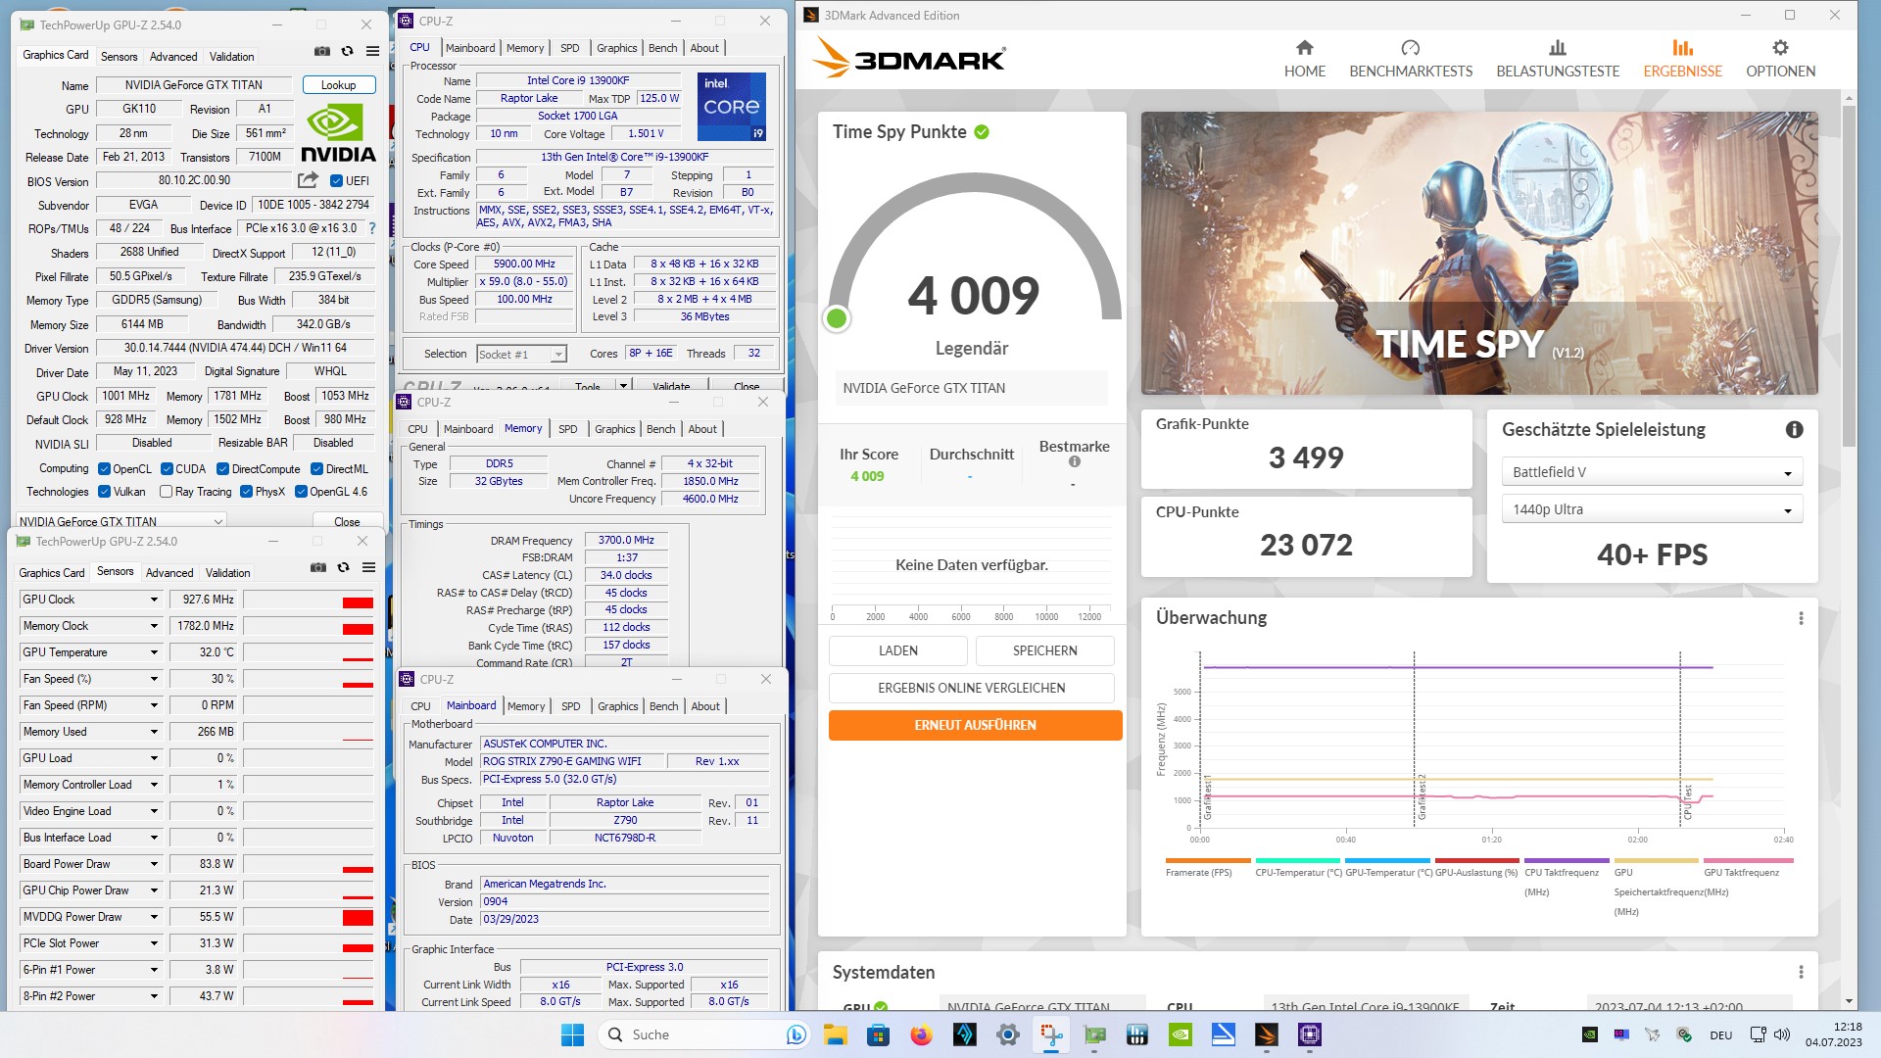Open Battlefield V game dropdown

coord(1652,472)
